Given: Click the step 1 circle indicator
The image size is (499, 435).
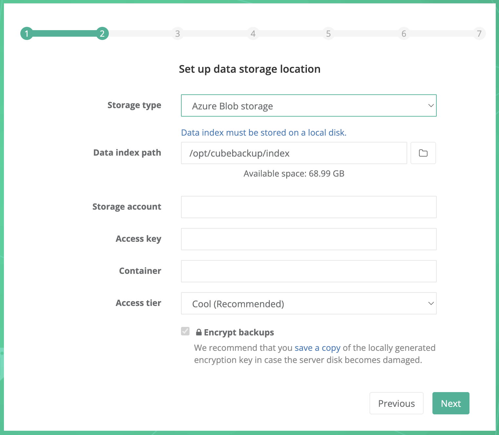Looking at the screenshot, I should 27,33.
